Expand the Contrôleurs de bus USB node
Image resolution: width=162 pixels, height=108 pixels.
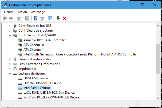click(x=10, y=26)
